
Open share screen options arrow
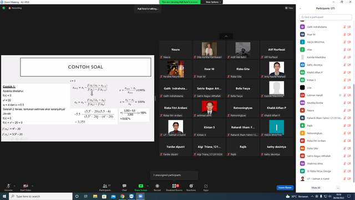point(148,186)
